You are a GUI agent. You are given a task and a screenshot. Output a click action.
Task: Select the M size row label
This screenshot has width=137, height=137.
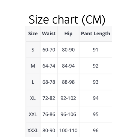pyautogui.click(x=33, y=66)
